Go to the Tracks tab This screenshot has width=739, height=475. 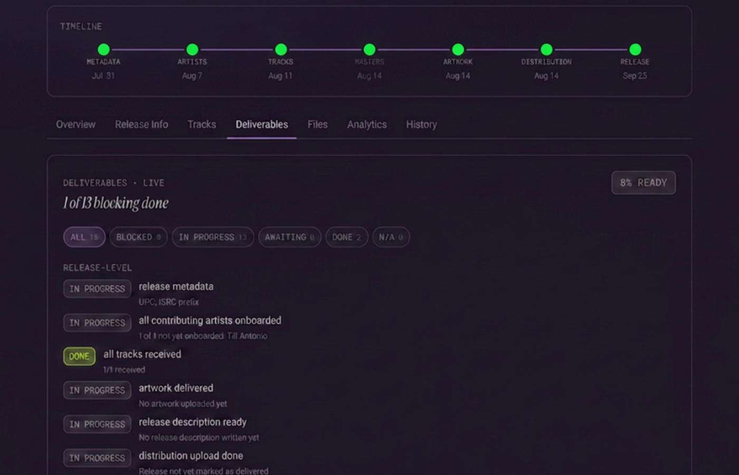pyautogui.click(x=202, y=125)
